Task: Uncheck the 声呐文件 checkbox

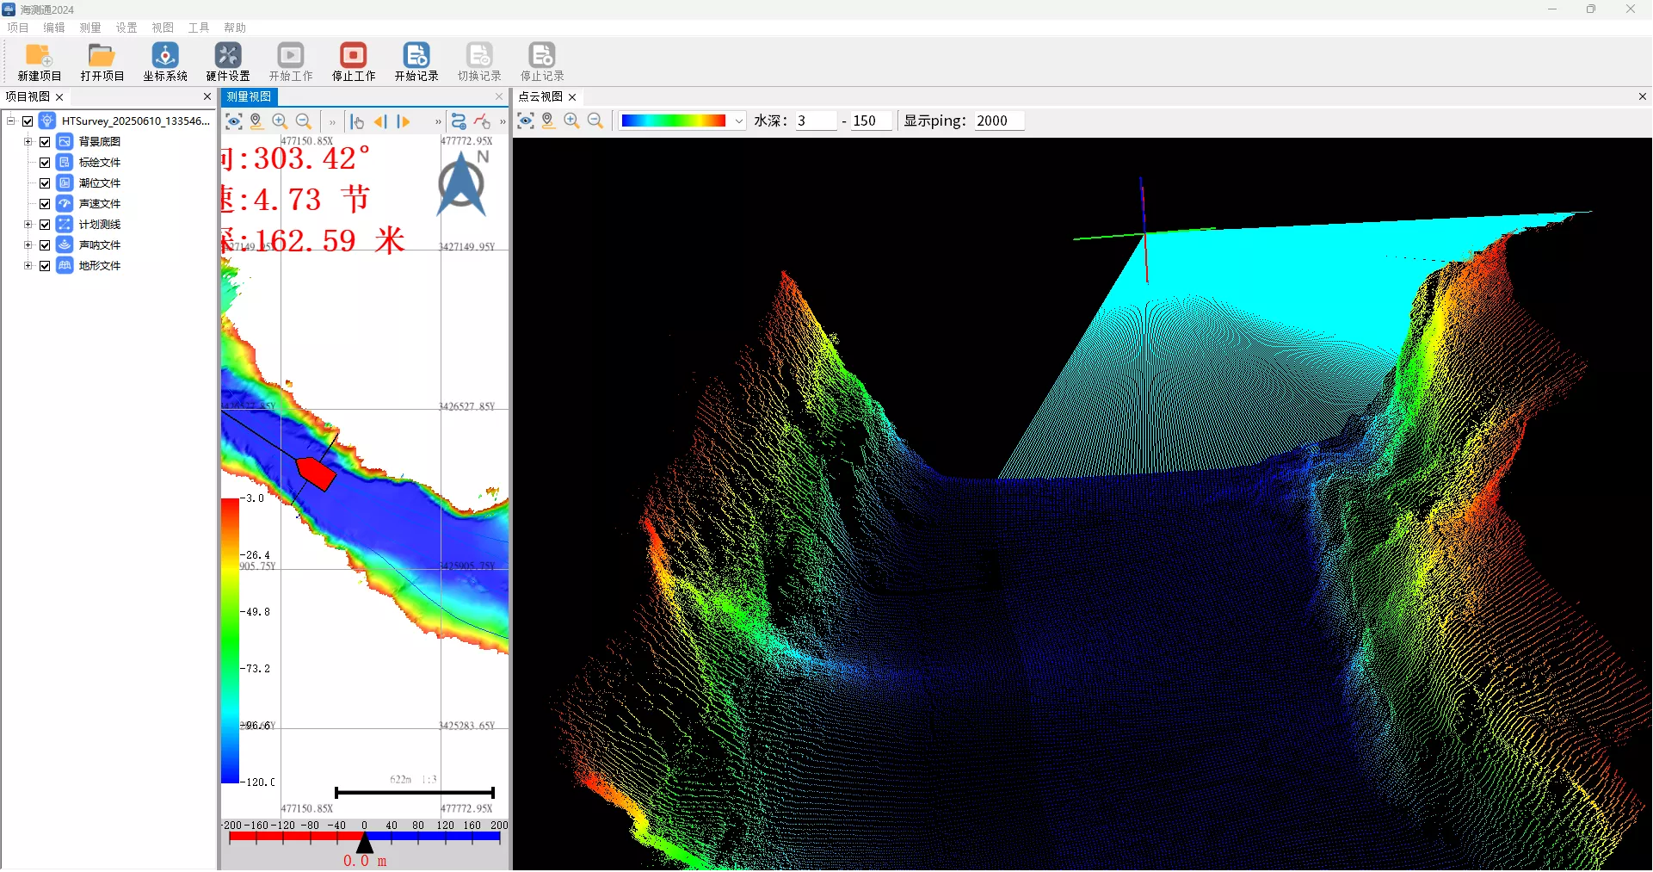Action: pos(45,245)
